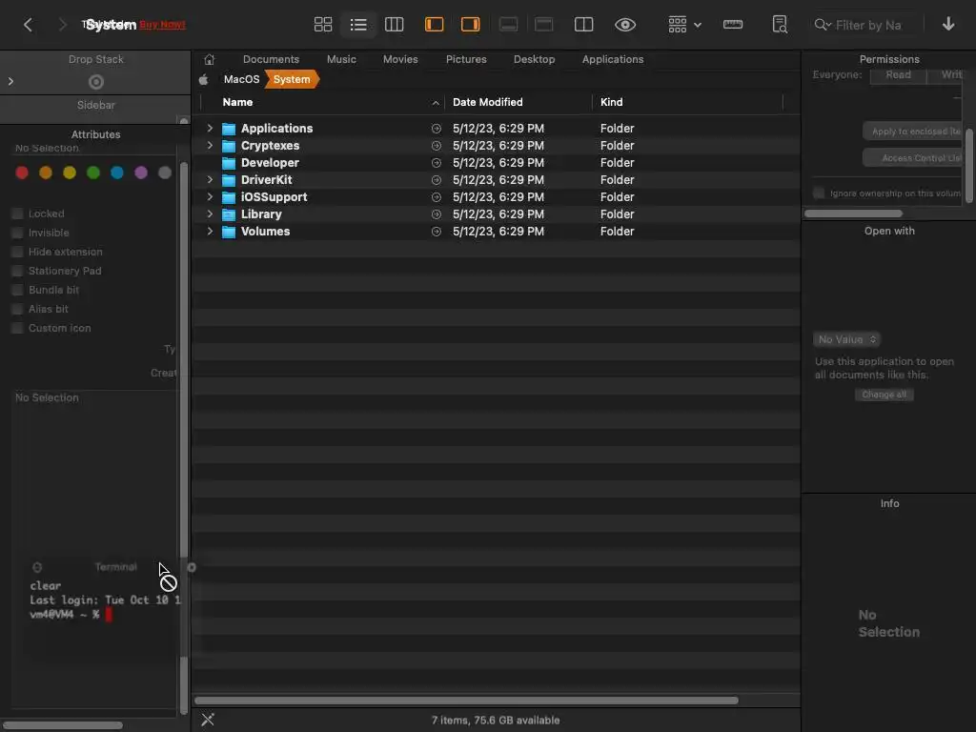This screenshot has width=976, height=732.
Task: Click the Filter by Name field
Action: 866,25
